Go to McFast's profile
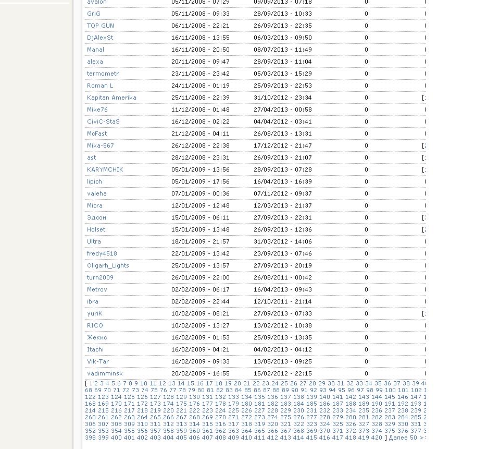This screenshot has width=500, height=449. pyautogui.click(x=97, y=134)
